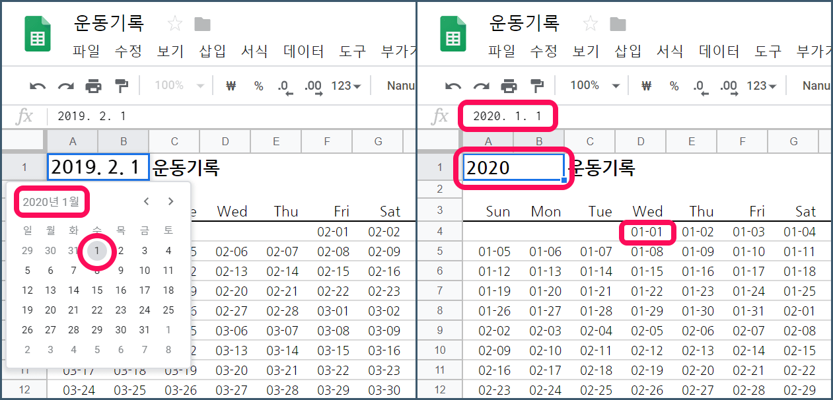Go to the previous month in the date picker
The width and height of the screenshot is (833, 400).
coord(147,201)
